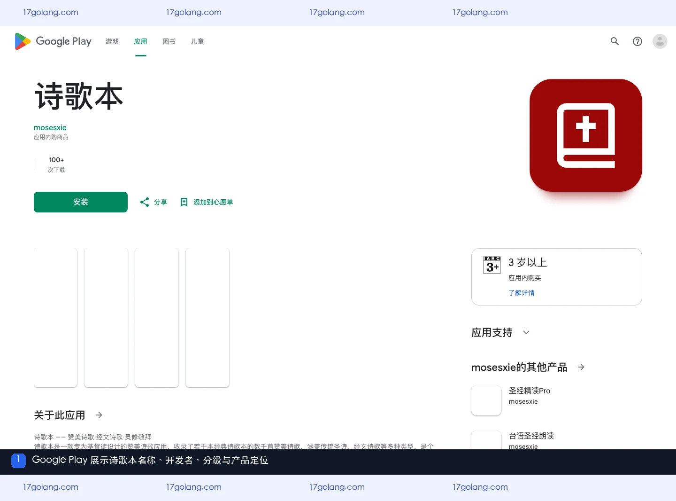The height and width of the screenshot is (501, 676).
Task: Open the 圣经精读Pro title link
Action: [x=530, y=391]
